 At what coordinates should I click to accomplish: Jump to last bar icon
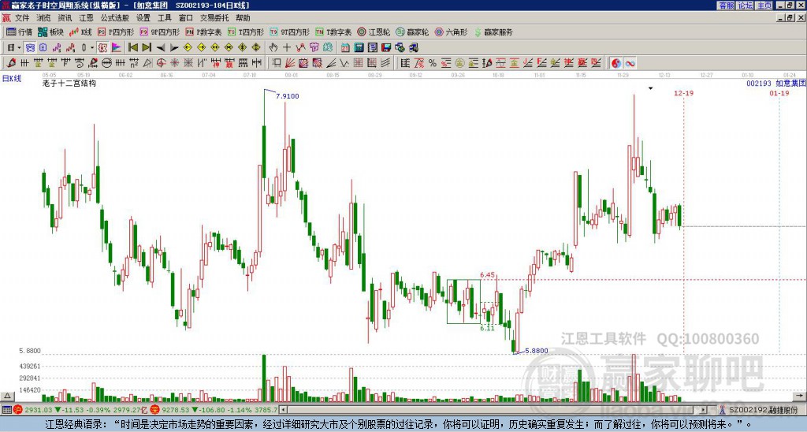pyautogui.click(x=147, y=47)
